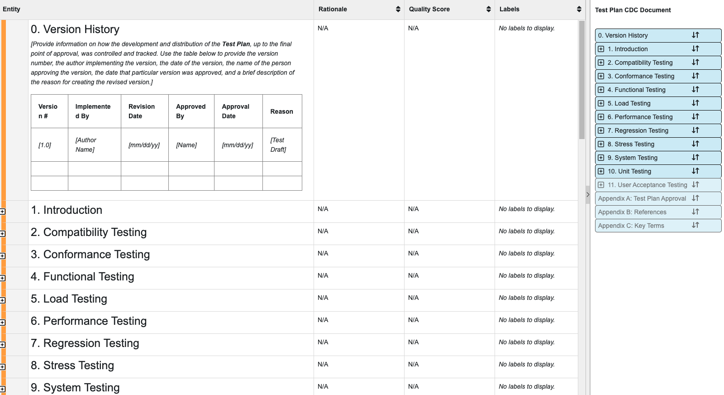Expand the 3. Conformance Testing outline node
This screenshot has height=395, width=724.
(601, 76)
